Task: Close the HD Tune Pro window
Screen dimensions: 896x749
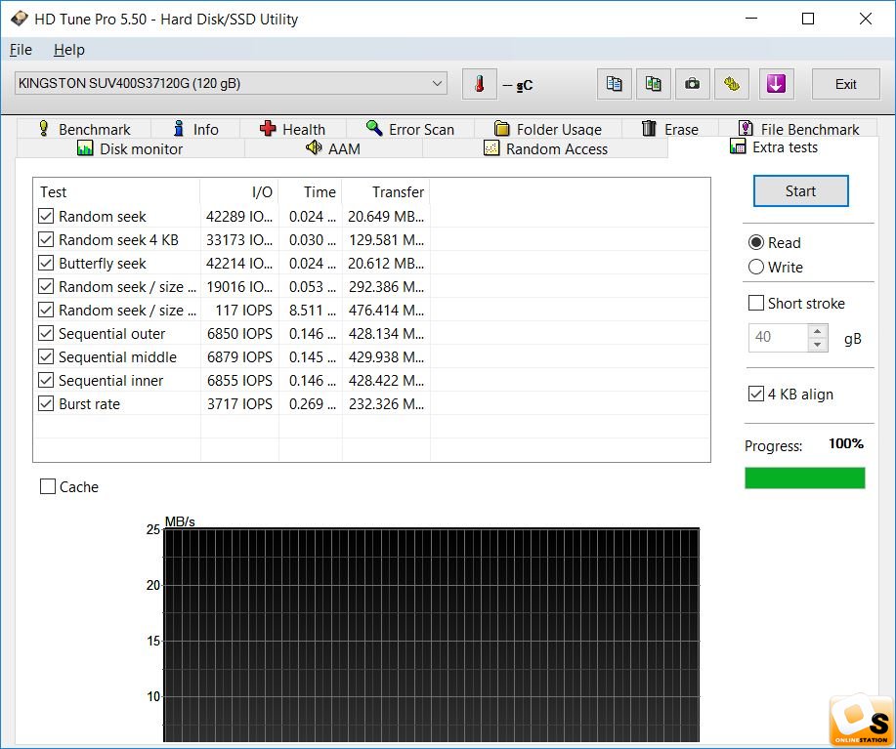Action: pos(865,19)
